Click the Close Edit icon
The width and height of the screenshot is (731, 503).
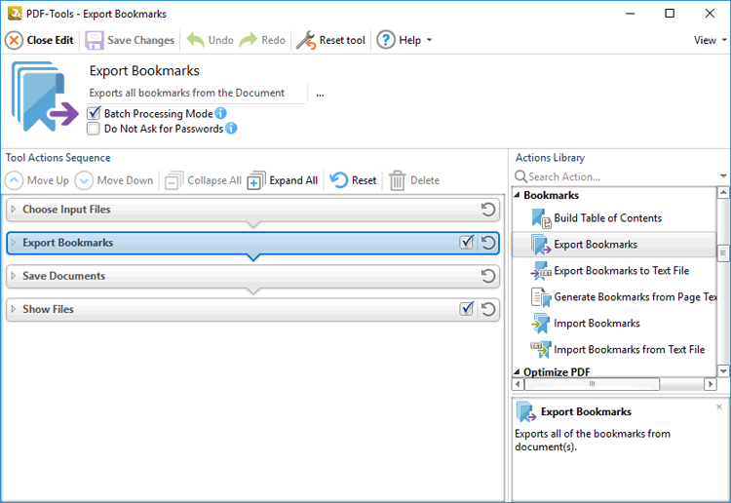[14, 41]
